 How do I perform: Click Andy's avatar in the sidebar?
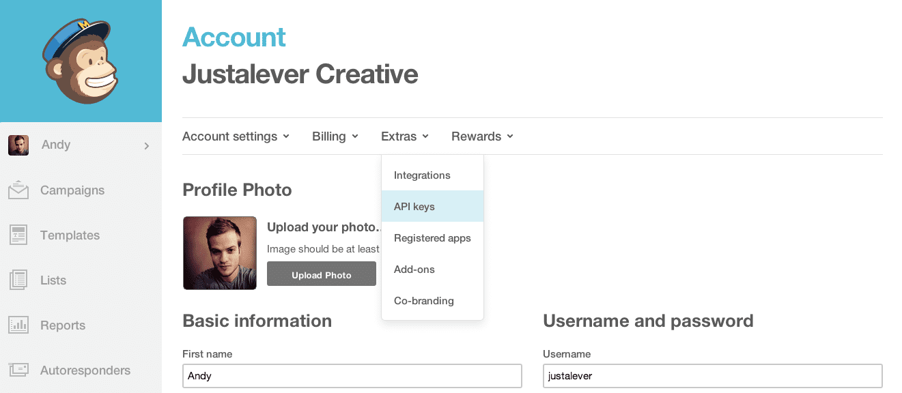coord(18,145)
